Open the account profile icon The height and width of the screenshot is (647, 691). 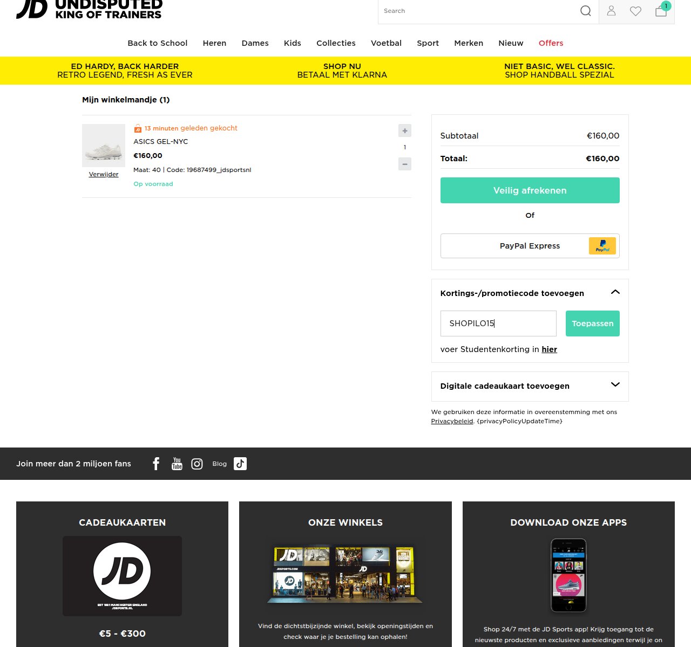coord(611,11)
